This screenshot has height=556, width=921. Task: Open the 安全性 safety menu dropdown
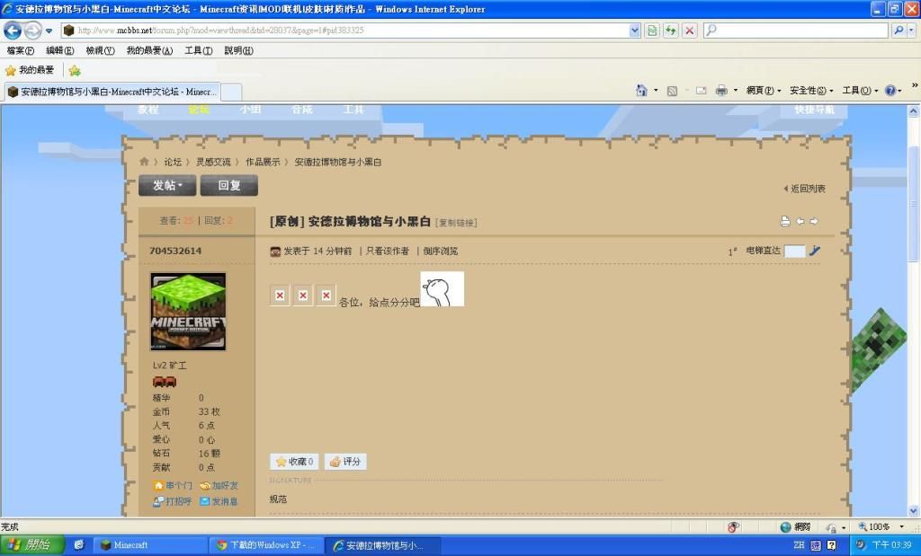(x=811, y=91)
